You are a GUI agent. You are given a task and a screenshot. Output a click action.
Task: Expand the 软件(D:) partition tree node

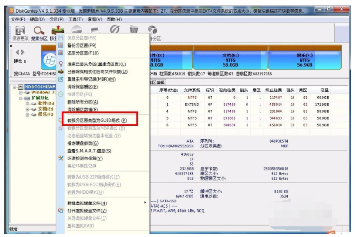(x=27, y=104)
